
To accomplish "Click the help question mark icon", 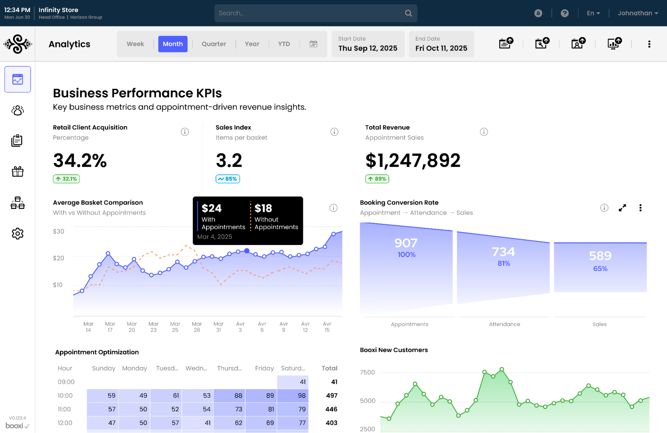I will [564, 13].
